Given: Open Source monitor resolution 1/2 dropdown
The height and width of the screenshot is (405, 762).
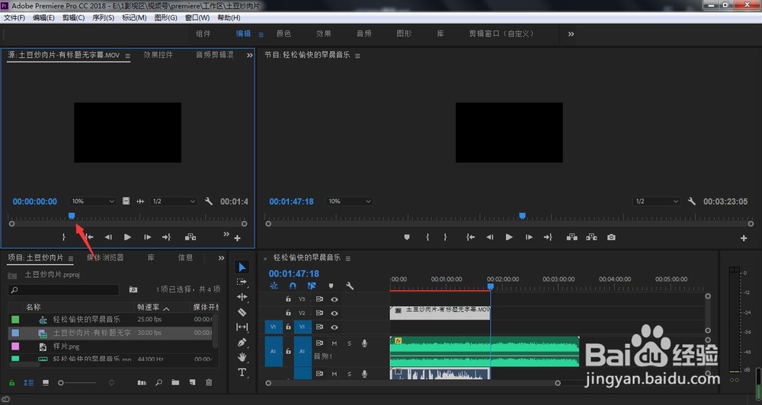Looking at the screenshot, I should click(x=174, y=201).
